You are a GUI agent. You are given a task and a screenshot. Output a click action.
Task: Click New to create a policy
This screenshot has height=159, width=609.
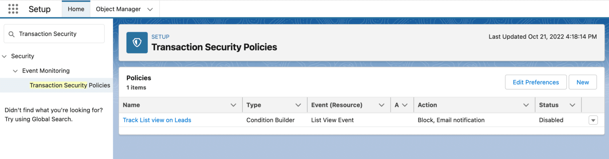[582, 82]
